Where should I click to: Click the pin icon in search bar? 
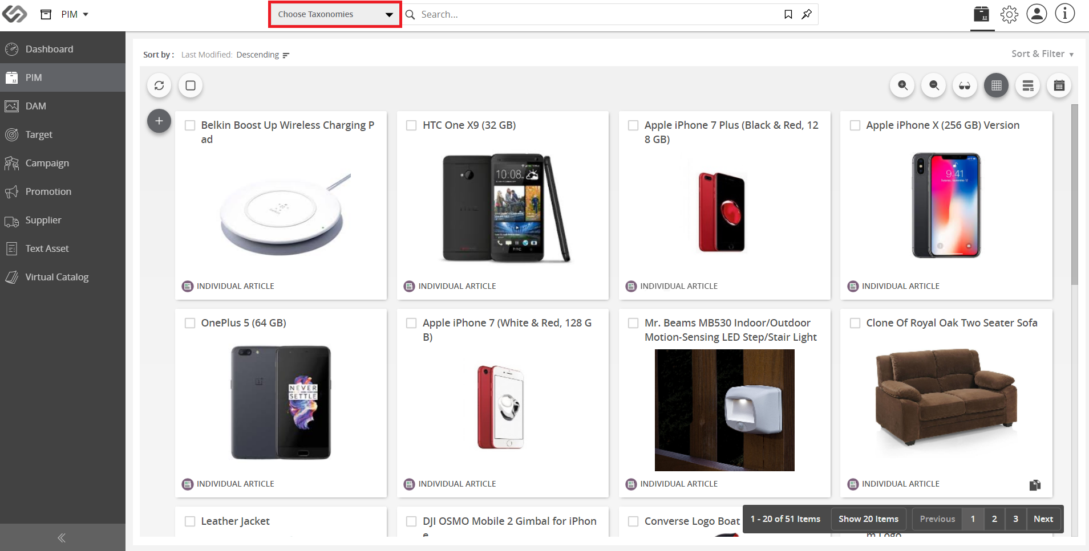click(807, 14)
